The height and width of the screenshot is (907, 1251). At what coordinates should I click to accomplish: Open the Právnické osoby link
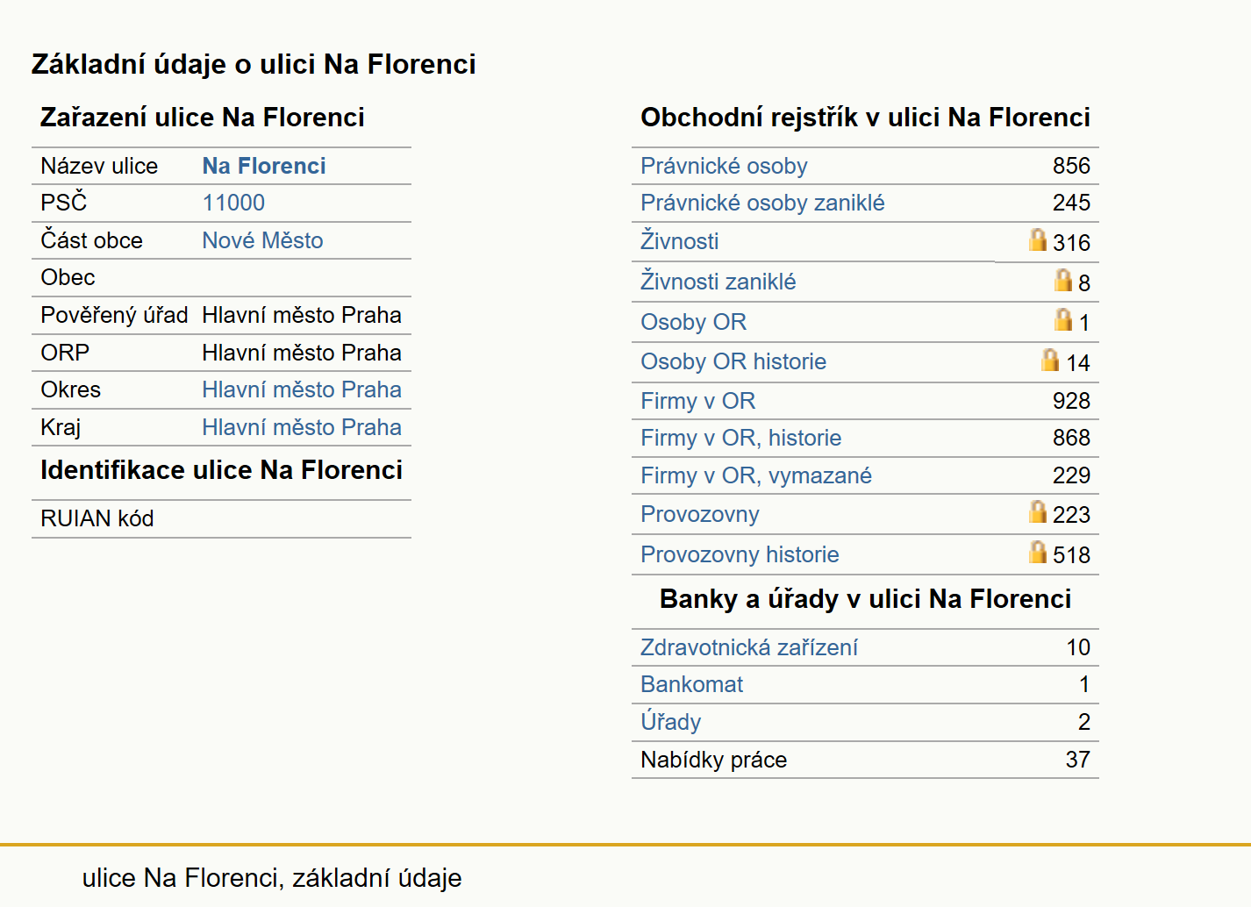(724, 166)
